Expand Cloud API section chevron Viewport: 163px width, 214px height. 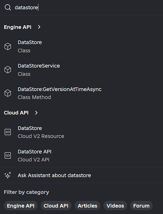click(x=36, y=113)
